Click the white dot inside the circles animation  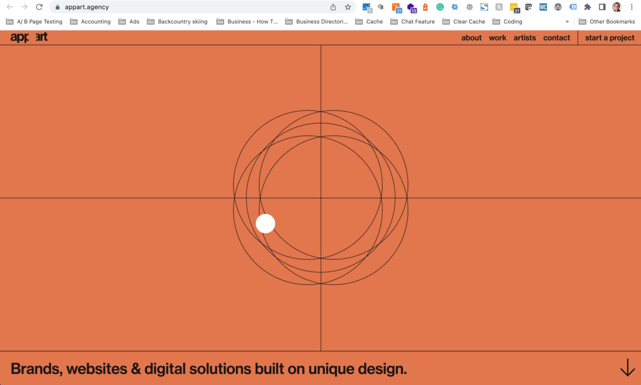[265, 224]
